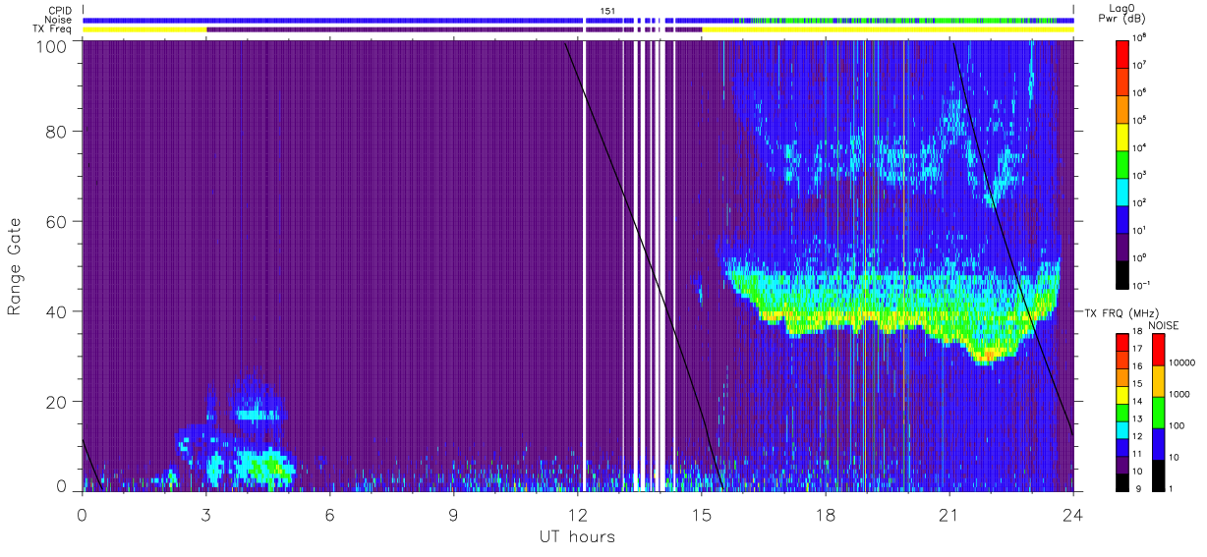This screenshot has height=557, width=1207.
Task: Click the low-range echo patch near hour 4
Action: click(262, 466)
